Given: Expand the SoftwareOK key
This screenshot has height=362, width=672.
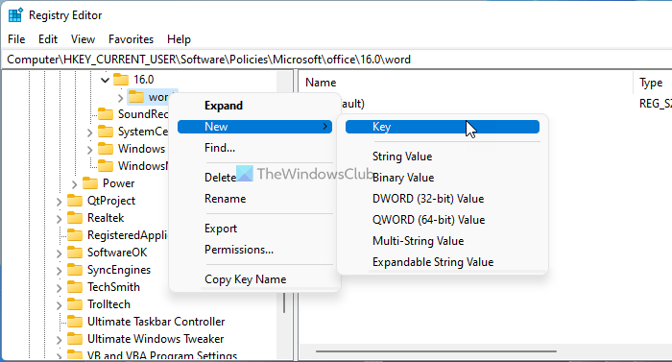Looking at the screenshot, I should pyautogui.click(x=59, y=253).
